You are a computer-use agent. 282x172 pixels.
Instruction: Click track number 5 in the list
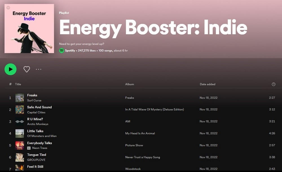(10, 146)
